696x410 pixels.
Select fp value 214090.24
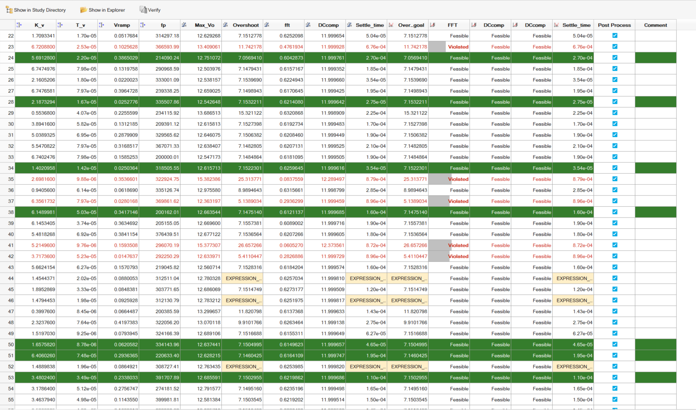(x=167, y=58)
